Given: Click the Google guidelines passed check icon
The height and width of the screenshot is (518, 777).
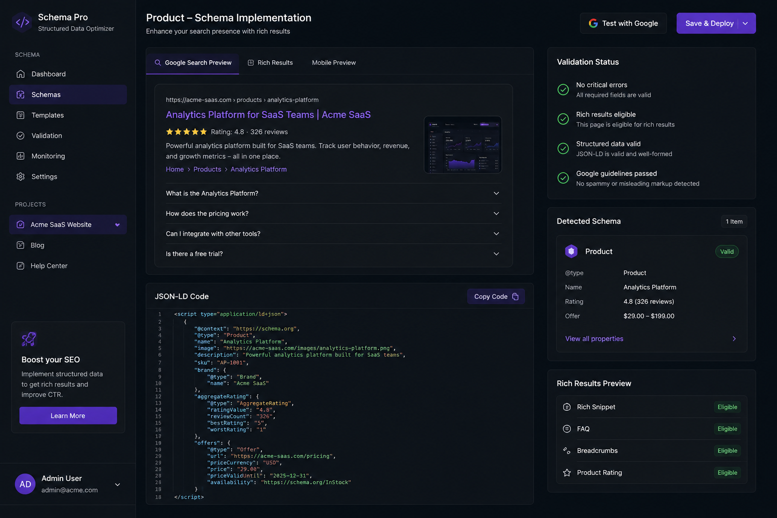Looking at the screenshot, I should (x=563, y=178).
